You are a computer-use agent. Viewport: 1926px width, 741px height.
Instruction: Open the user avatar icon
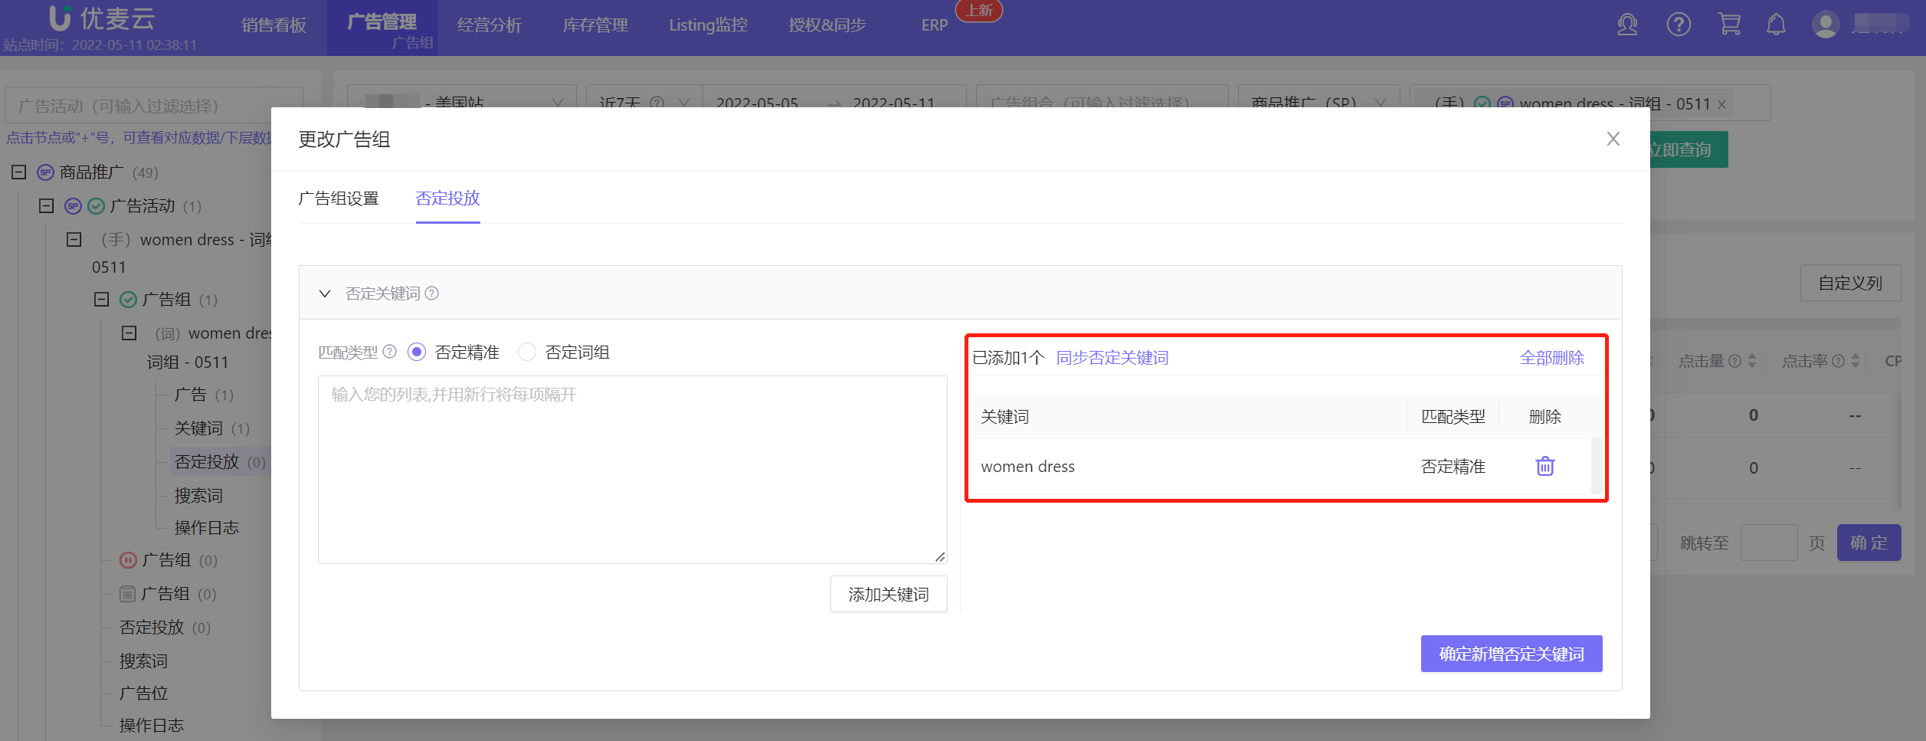click(1826, 25)
